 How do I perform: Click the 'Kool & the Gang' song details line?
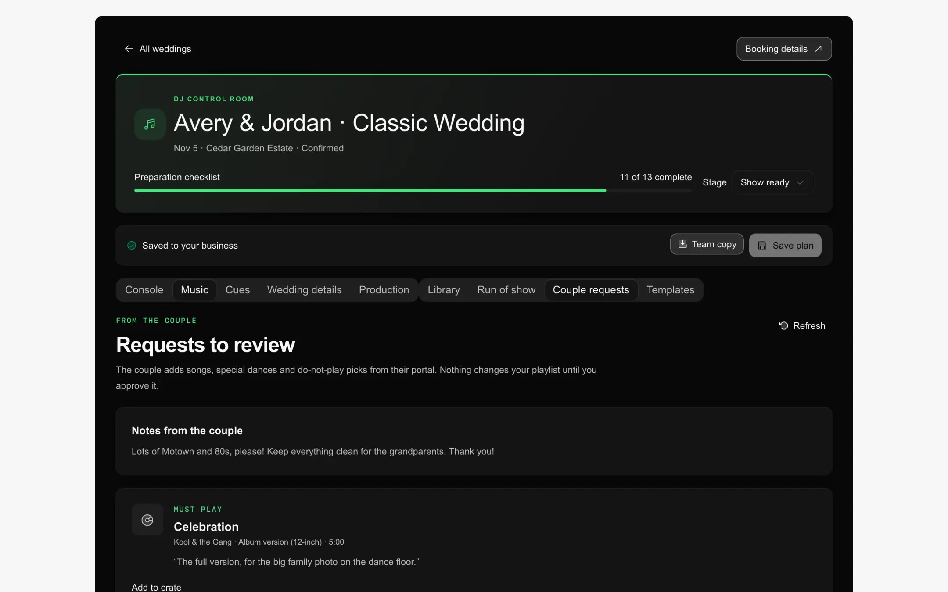coord(259,542)
